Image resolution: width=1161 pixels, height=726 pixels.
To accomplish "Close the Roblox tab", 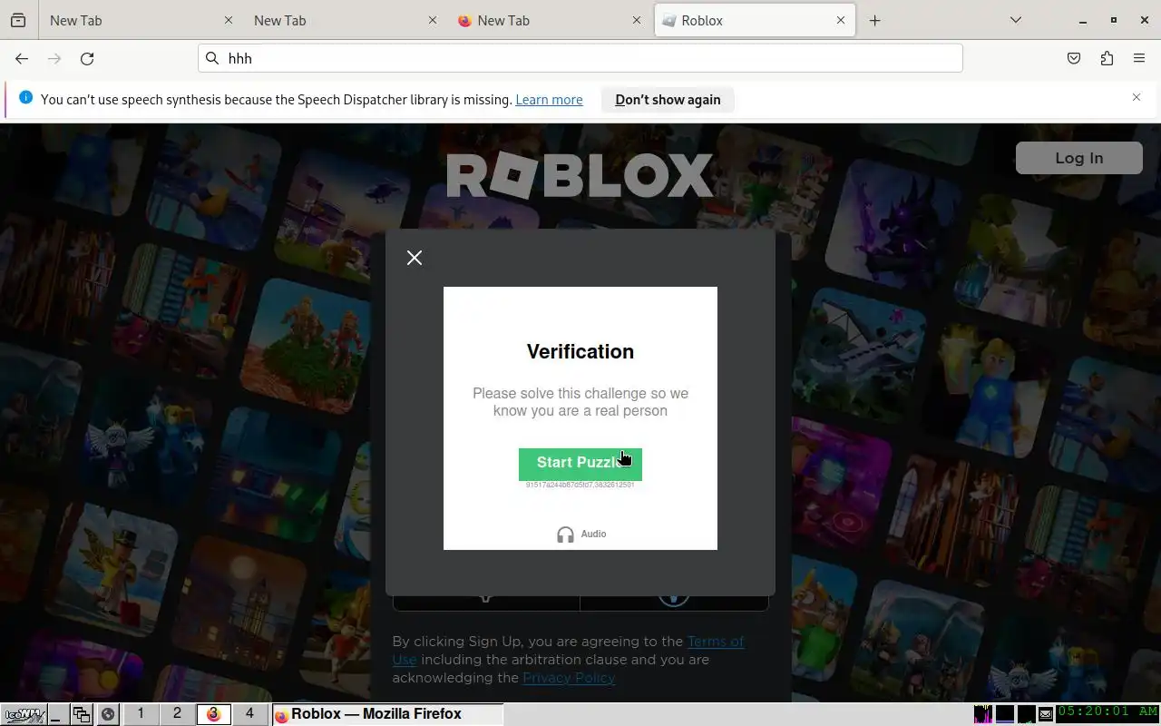I will (841, 20).
